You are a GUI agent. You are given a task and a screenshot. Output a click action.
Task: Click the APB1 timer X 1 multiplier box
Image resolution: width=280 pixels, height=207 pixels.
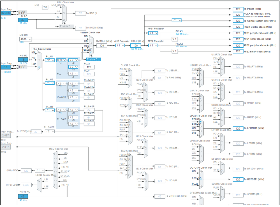click(175, 39)
